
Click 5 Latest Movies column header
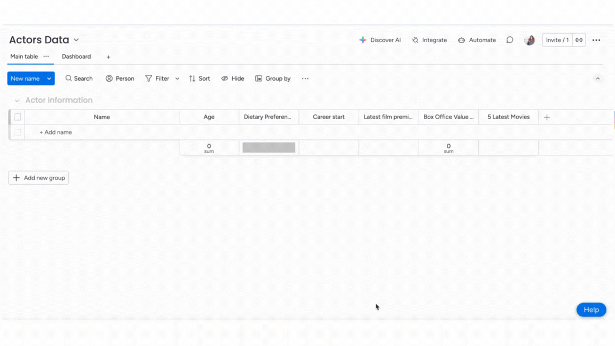point(509,117)
